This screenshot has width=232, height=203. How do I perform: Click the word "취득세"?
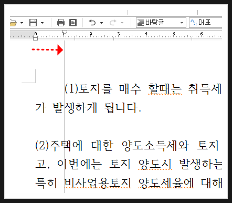pyautogui.click(x=205, y=89)
